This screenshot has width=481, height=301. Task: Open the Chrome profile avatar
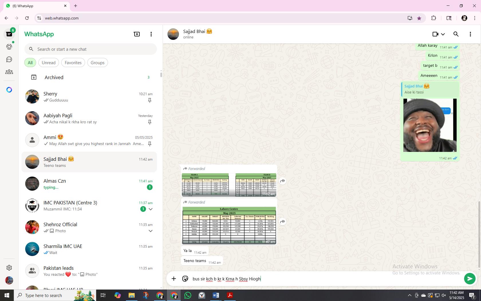464,18
